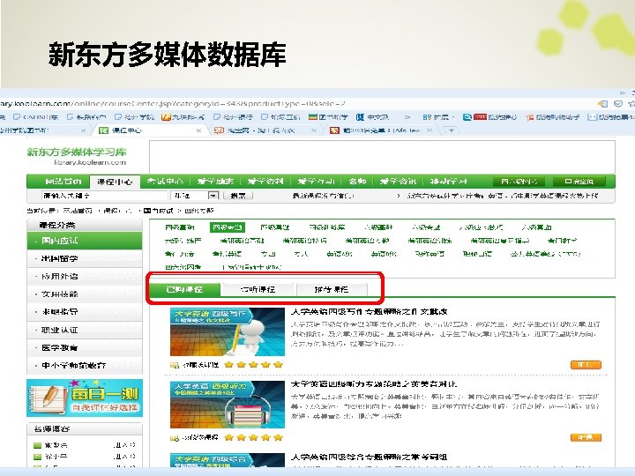Click the small icon before the writing course's label
Screen dimensions: 635x476
[175, 365]
